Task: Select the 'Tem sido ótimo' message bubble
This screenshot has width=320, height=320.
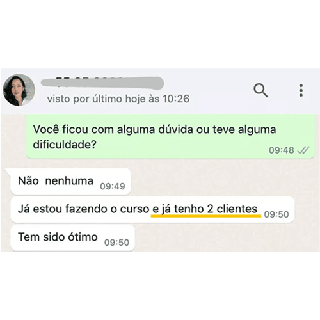Action: [72, 237]
